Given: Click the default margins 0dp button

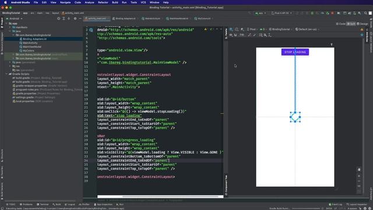Looking at the screenshot, I should (242, 35).
